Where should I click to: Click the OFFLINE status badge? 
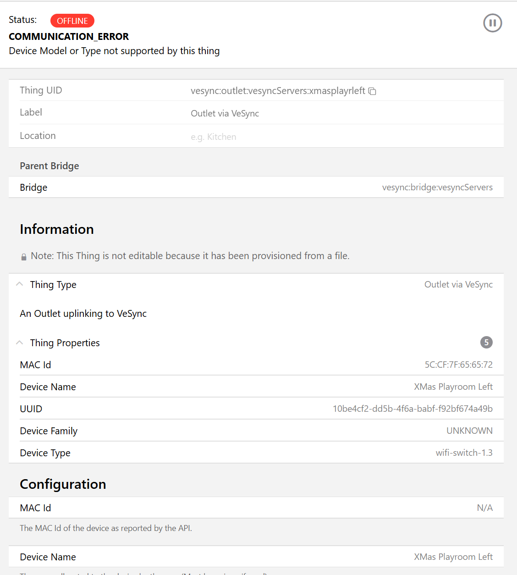(x=72, y=21)
